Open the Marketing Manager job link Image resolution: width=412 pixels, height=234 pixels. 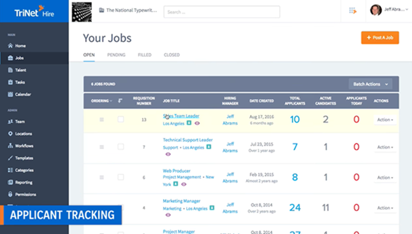coord(182,201)
